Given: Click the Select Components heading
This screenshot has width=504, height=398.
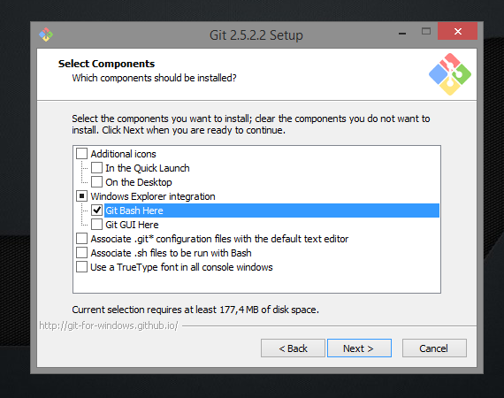Looking at the screenshot, I should click(x=106, y=64).
